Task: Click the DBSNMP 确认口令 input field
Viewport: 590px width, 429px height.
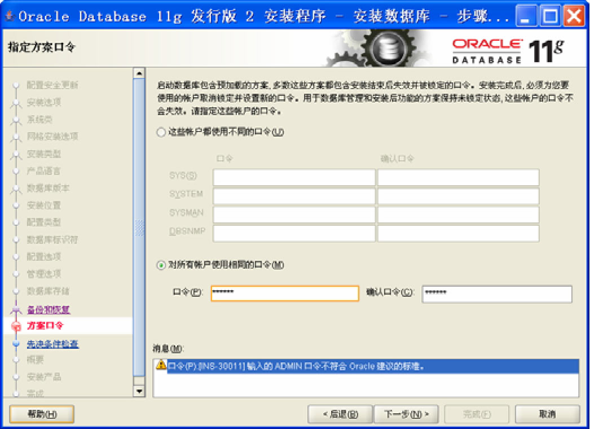Action: pos(459,234)
